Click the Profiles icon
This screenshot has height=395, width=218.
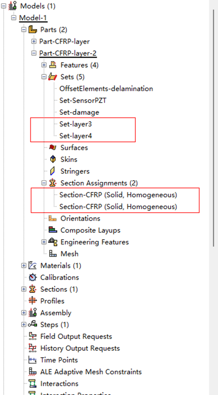[x=33, y=301]
